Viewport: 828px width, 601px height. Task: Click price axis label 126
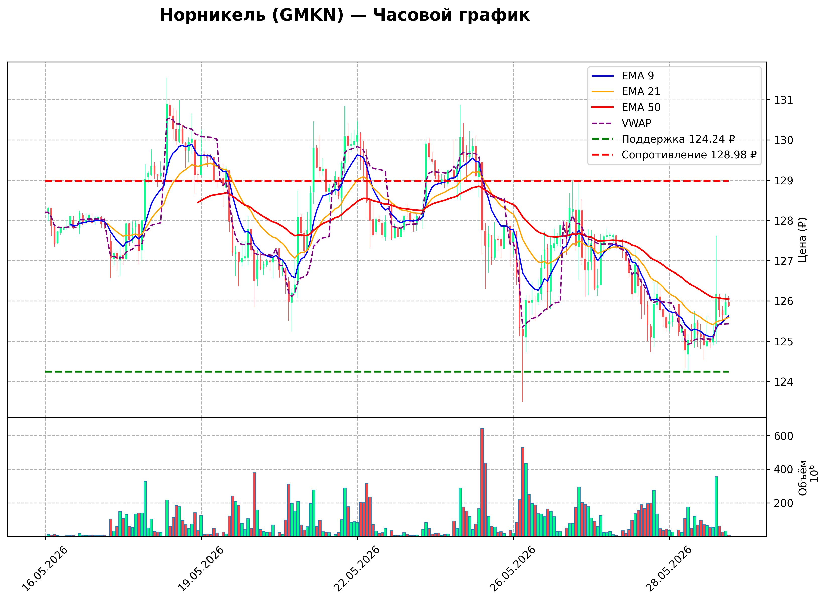784,301
